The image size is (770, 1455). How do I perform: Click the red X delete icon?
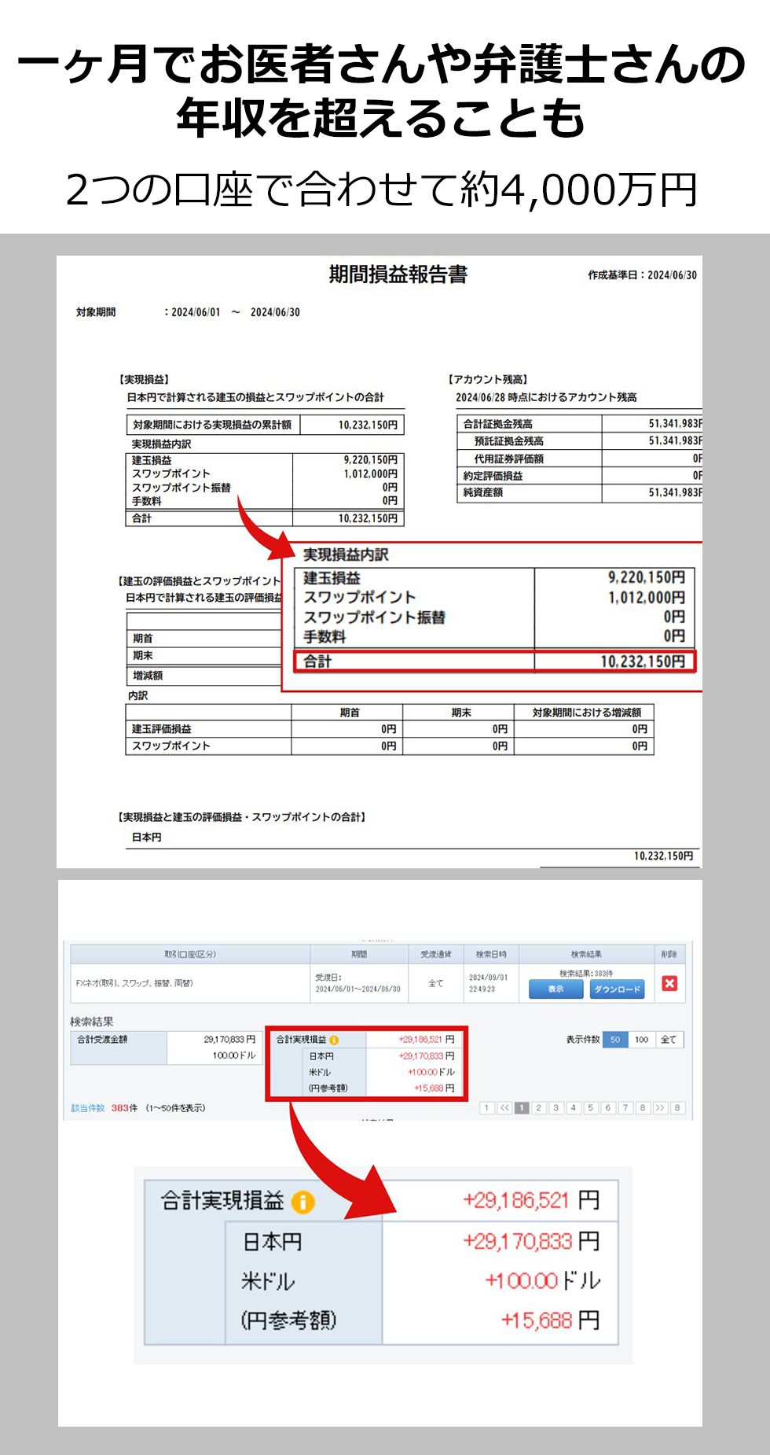point(669,983)
